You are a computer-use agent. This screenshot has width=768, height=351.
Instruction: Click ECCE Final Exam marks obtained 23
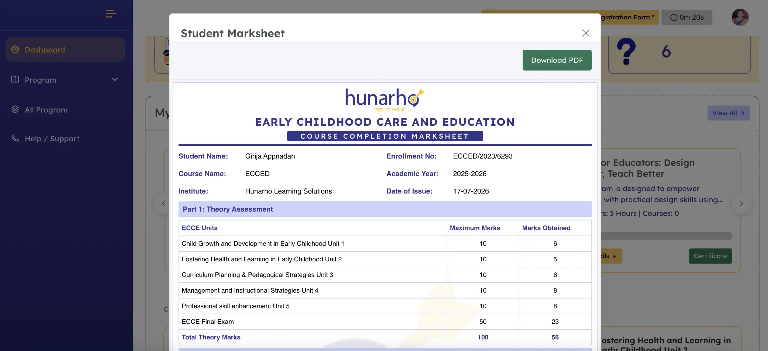[x=555, y=322]
